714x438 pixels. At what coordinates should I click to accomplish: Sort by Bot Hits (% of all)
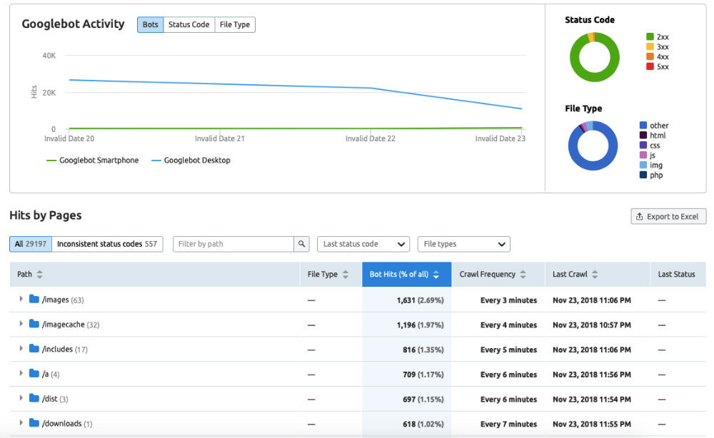click(407, 274)
